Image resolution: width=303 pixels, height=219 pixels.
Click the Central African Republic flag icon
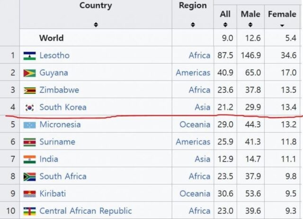tap(29, 211)
